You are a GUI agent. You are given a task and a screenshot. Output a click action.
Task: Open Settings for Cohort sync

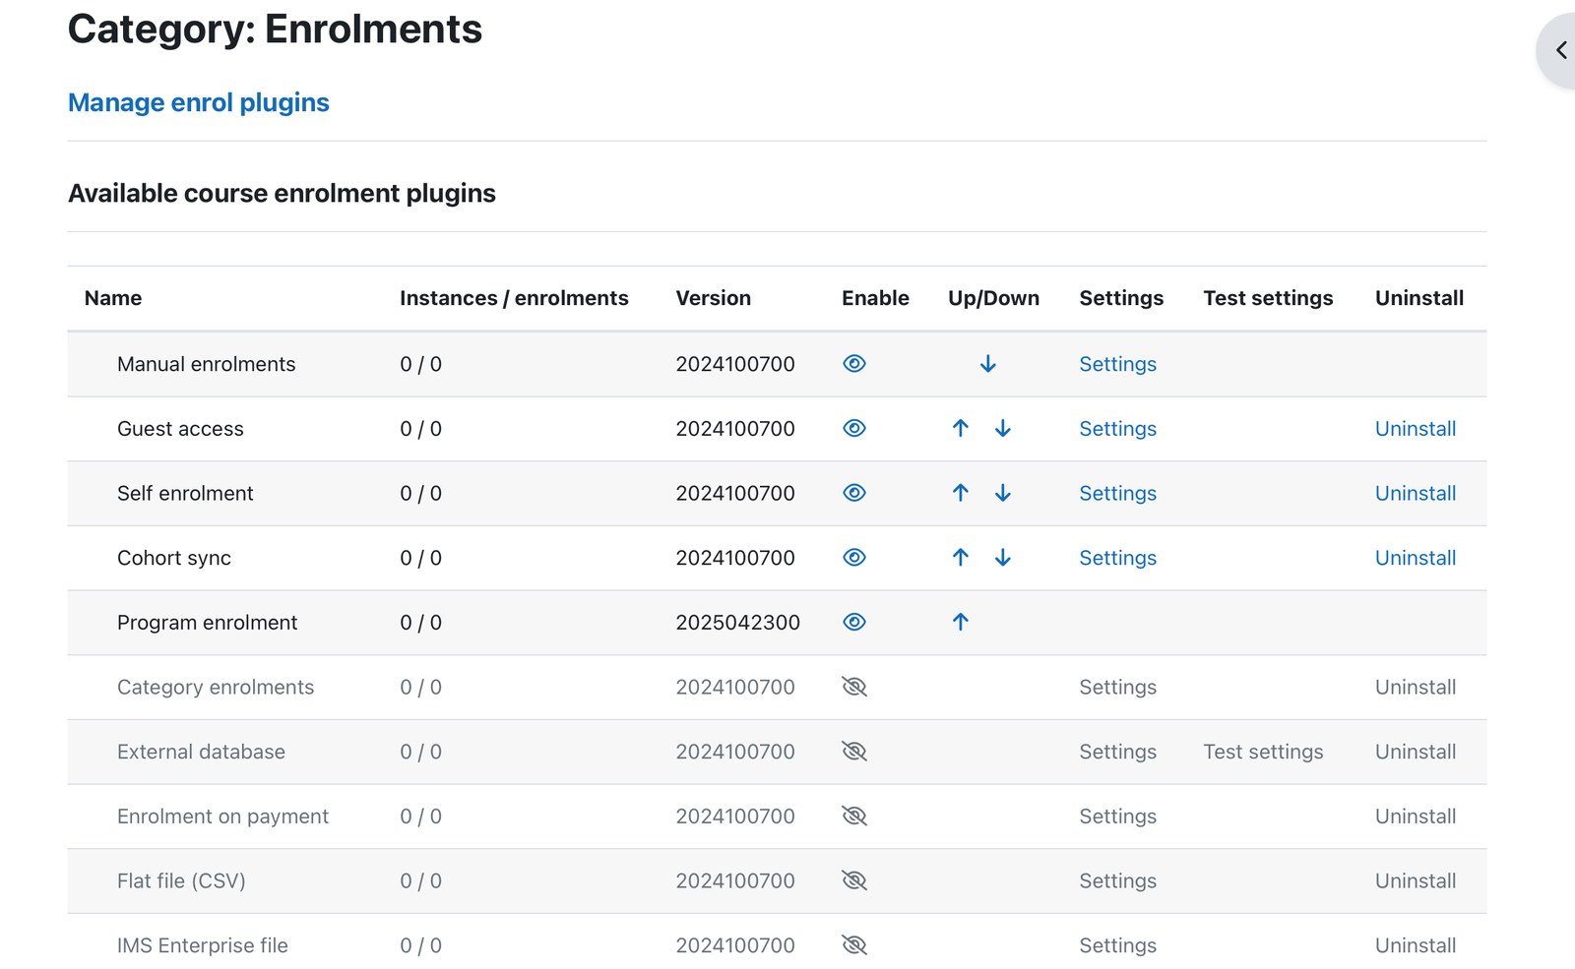tap(1117, 558)
